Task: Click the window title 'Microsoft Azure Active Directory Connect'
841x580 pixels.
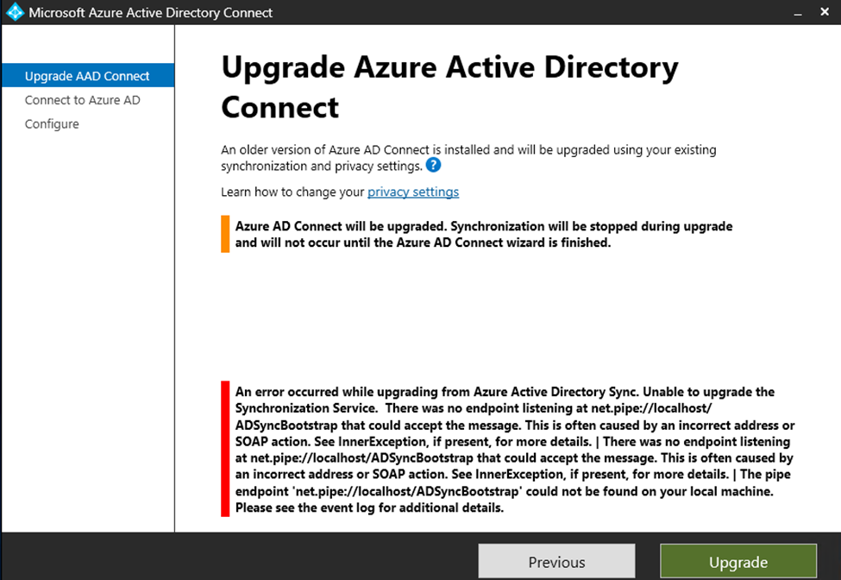Action: [x=150, y=12]
